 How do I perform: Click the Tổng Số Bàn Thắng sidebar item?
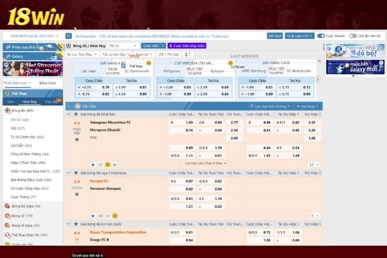30,154
